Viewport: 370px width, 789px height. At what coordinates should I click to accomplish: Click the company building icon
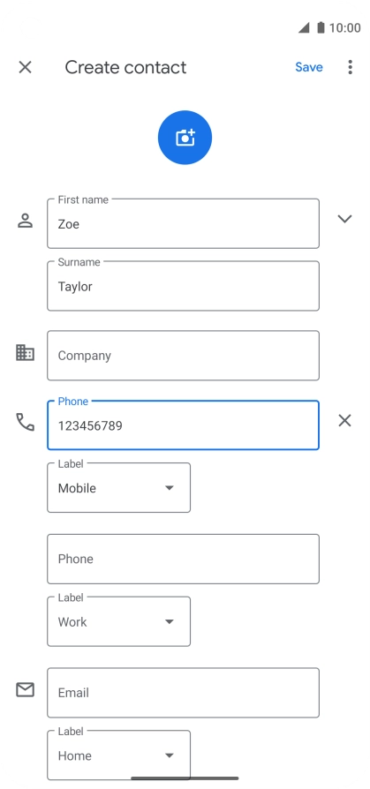(26, 353)
